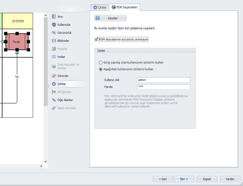243x186 pixels.
Task: Select the Finish node in diagram
Action: tap(17, 41)
